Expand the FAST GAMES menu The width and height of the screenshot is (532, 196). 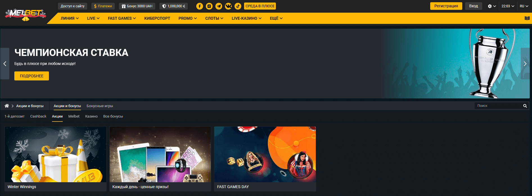[122, 18]
